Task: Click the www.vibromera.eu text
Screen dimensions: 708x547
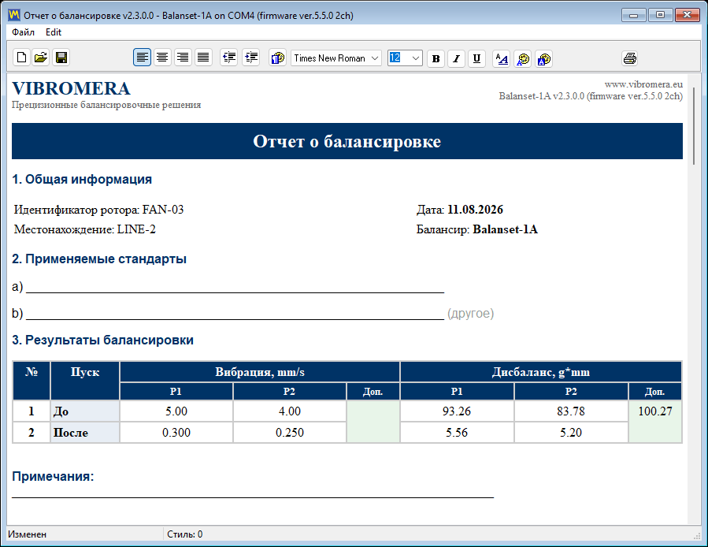Action: [x=643, y=84]
